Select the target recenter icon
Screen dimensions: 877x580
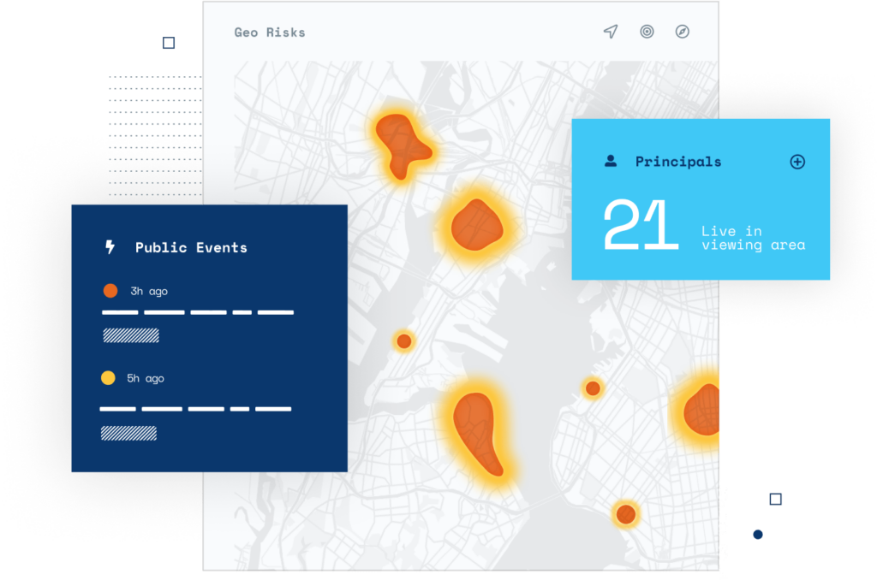[646, 32]
